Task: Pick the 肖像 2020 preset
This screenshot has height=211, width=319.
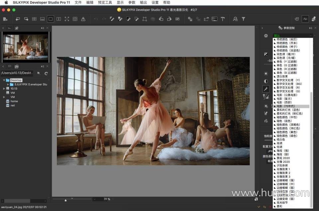Action: tap(283, 162)
